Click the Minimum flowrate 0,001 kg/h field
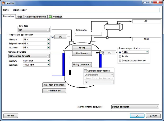 [x=35, y=61]
